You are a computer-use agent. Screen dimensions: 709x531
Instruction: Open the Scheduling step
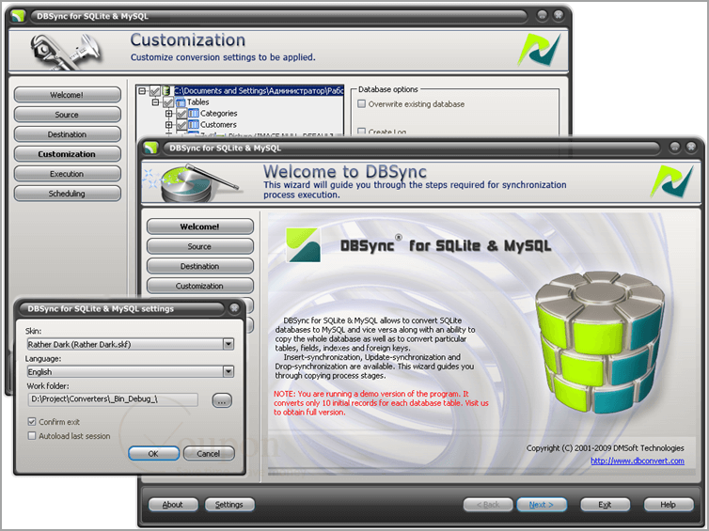point(67,194)
